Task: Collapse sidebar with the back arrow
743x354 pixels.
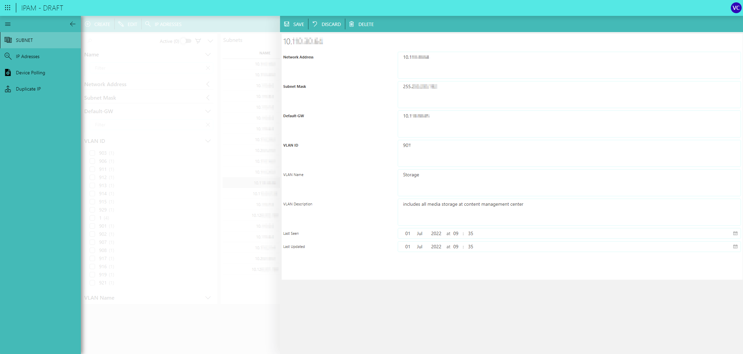Action: click(x=73, y=24)
